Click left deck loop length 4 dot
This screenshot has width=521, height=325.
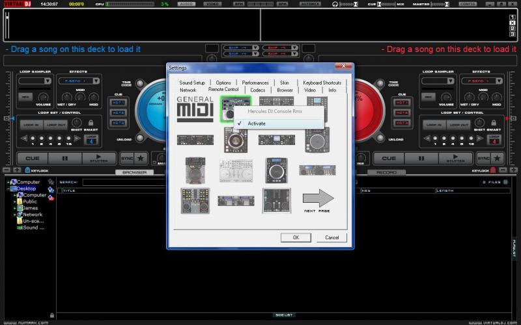click(x=50, y=138)
